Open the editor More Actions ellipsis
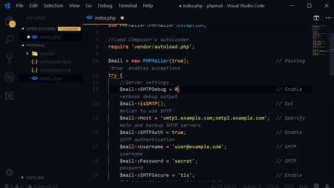This screenshot has height=188, width=334. pos(328,18)
